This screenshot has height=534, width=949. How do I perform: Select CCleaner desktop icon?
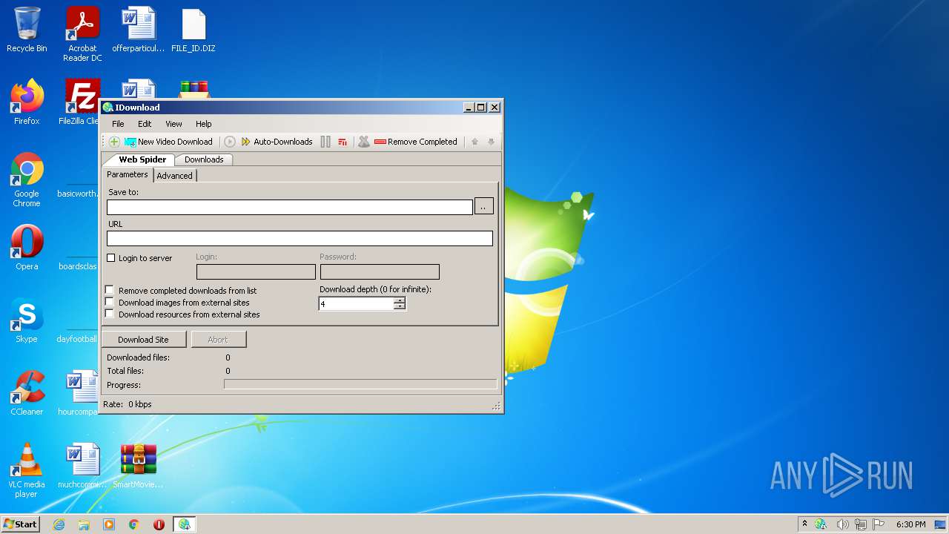(x=27, y=393)
